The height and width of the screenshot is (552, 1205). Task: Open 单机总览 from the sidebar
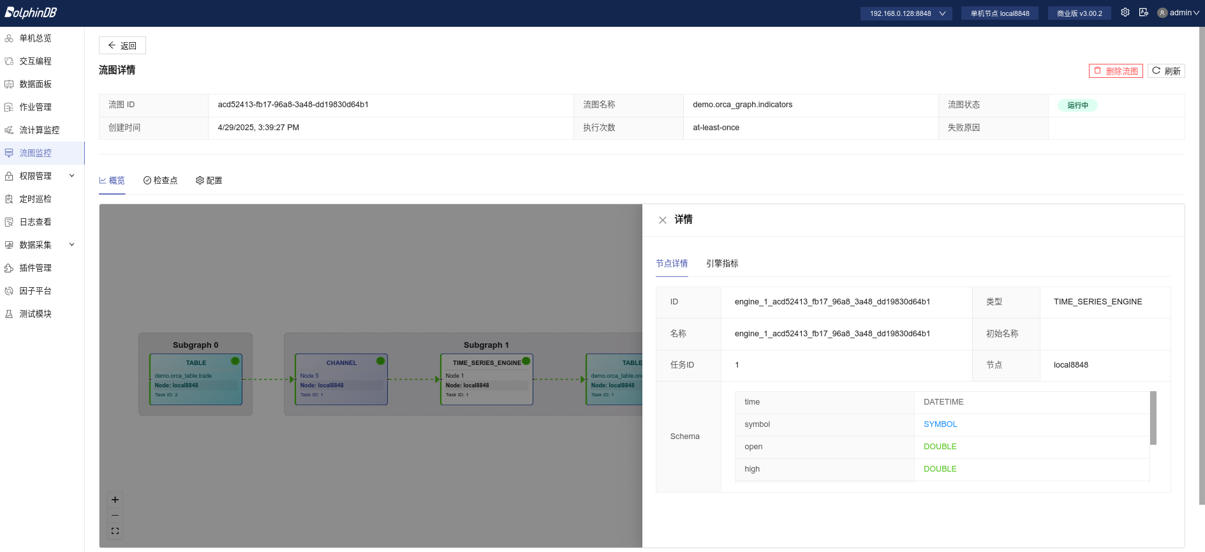pos(36,38)
